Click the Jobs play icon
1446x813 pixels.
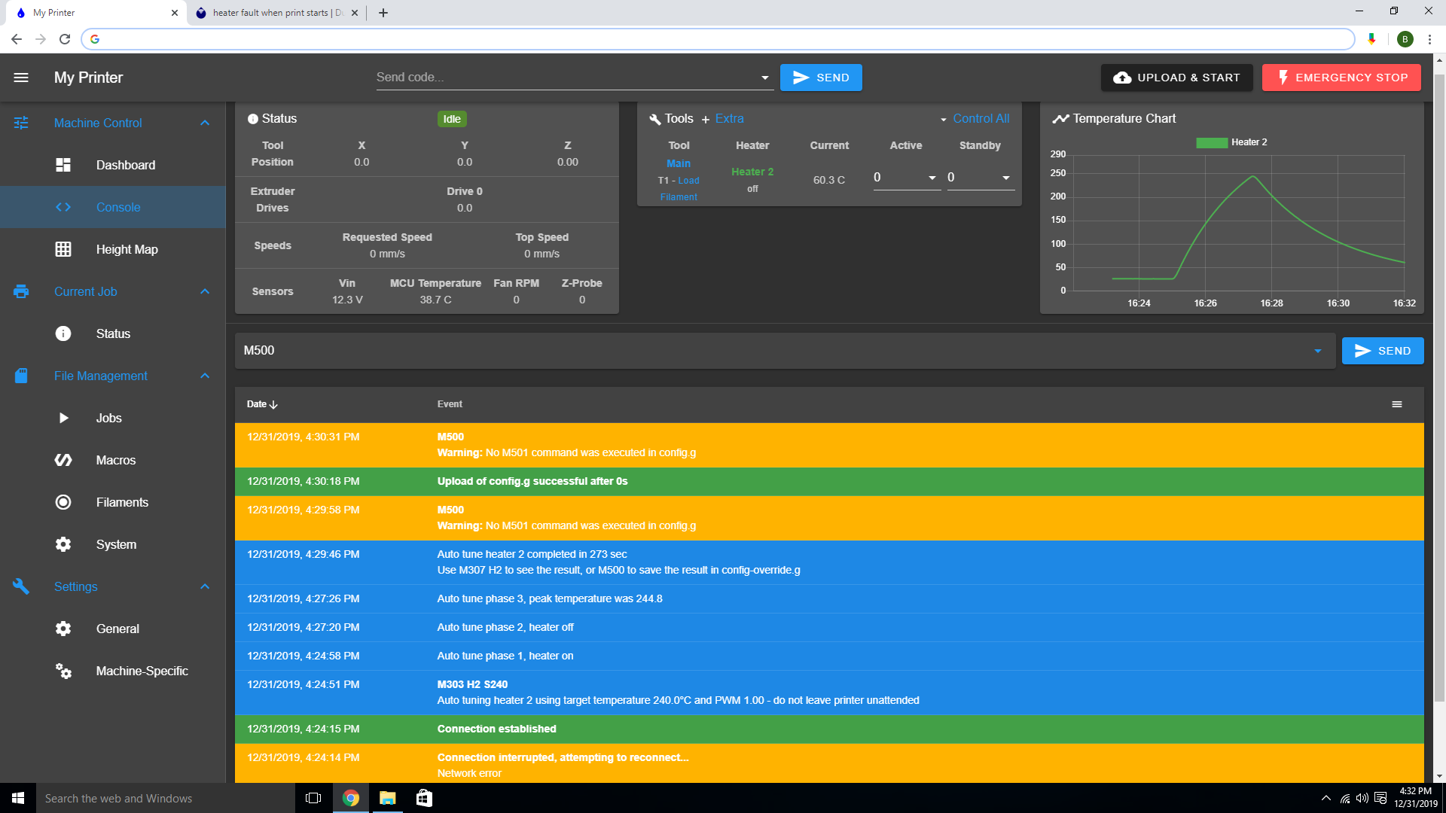click(x=63, y=418)
